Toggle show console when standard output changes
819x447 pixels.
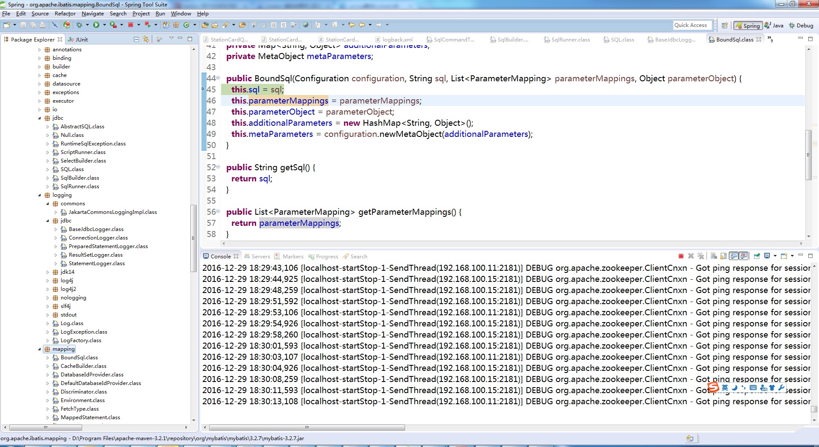point(734,256)
